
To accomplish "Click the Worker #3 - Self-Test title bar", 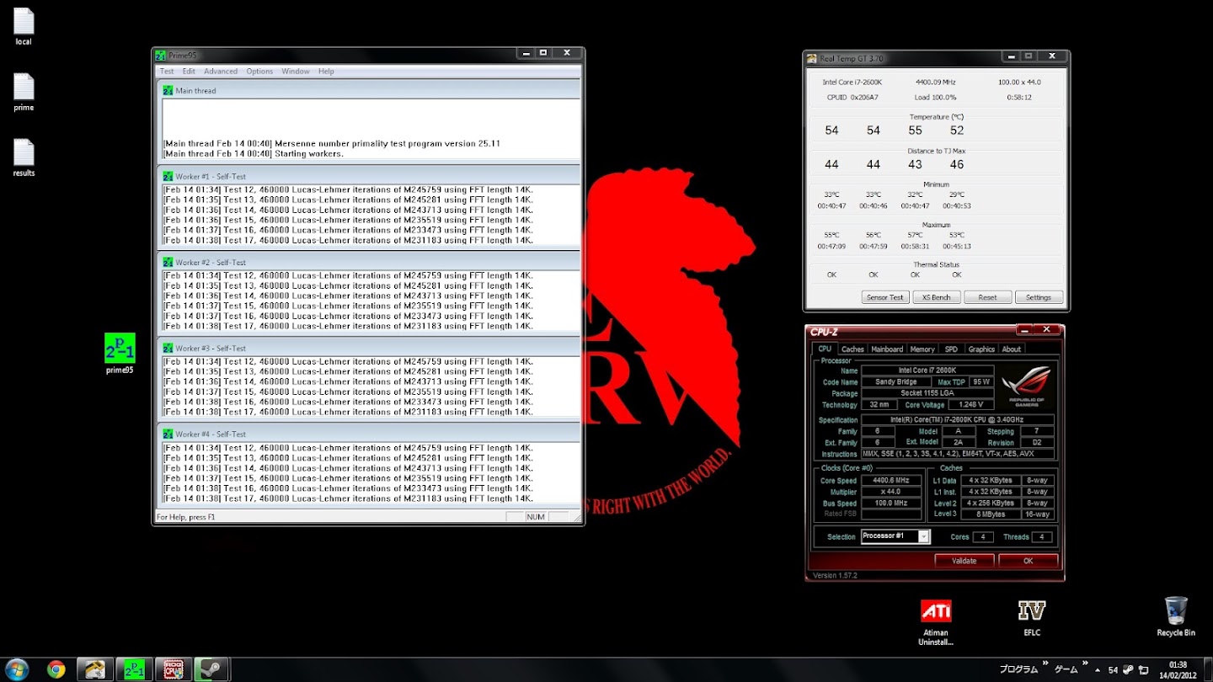I will coord(369,348).
